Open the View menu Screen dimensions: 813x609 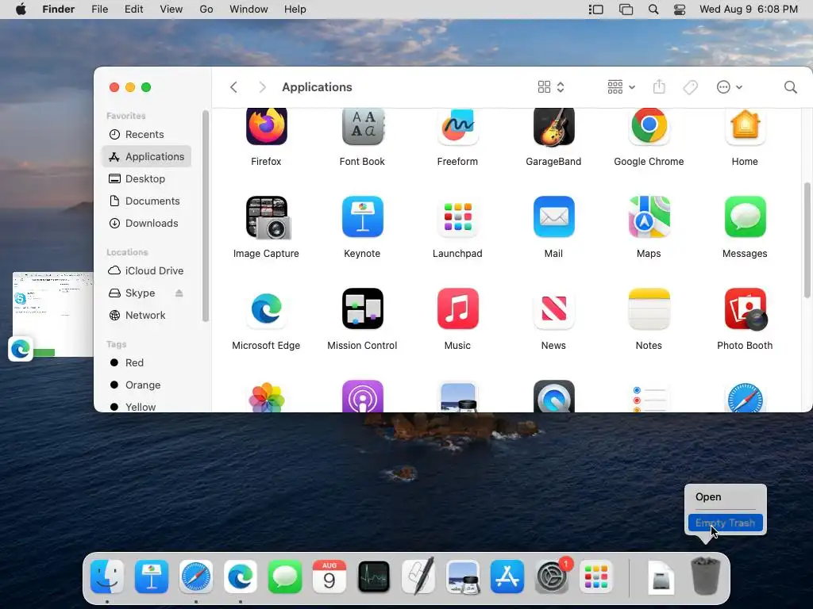coord(171,10)
